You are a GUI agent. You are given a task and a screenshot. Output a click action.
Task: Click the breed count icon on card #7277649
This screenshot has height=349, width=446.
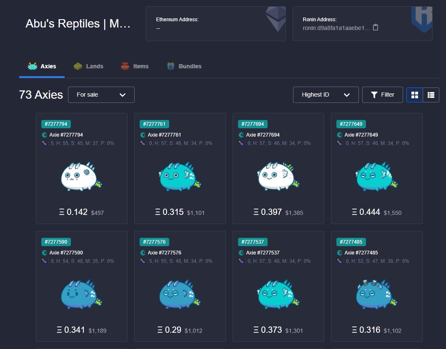coord(340,143)
